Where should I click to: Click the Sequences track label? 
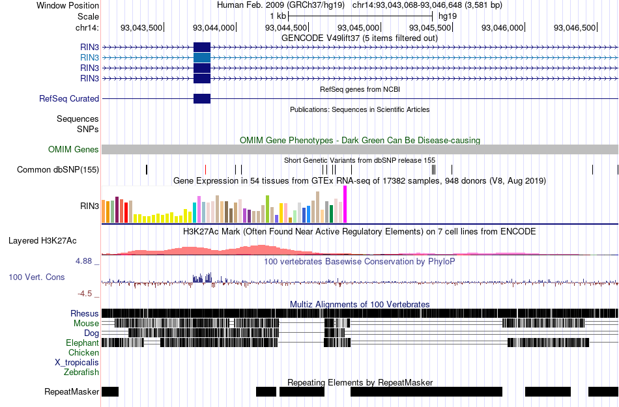click(x=78, y=119)
